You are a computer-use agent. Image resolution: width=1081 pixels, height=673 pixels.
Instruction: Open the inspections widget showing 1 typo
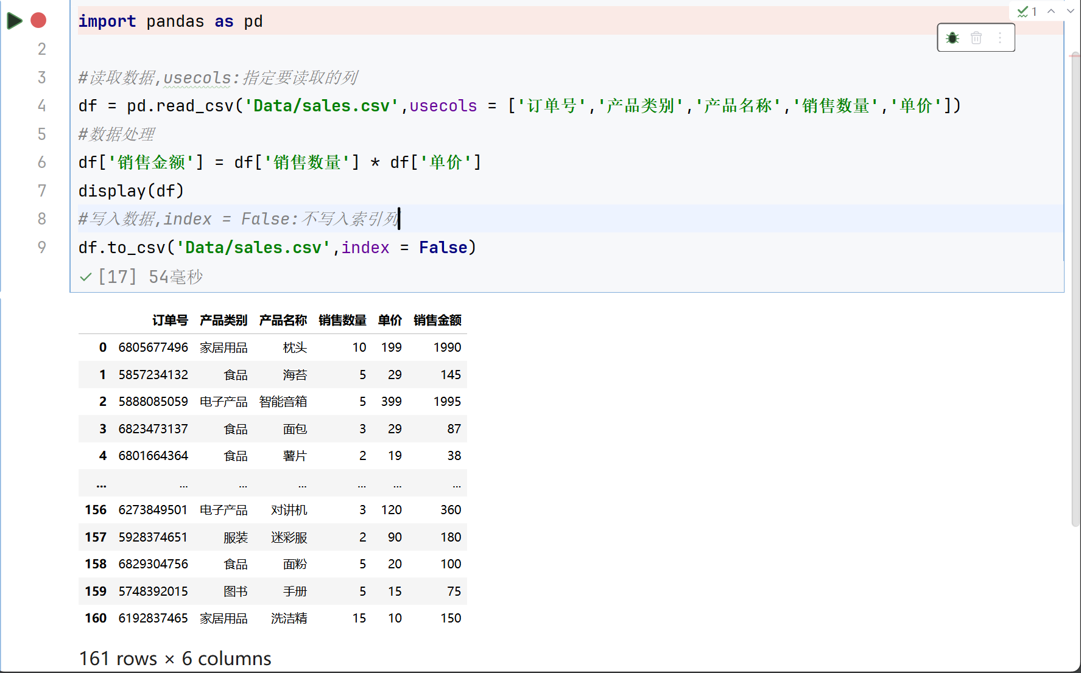click(1027, 12)
